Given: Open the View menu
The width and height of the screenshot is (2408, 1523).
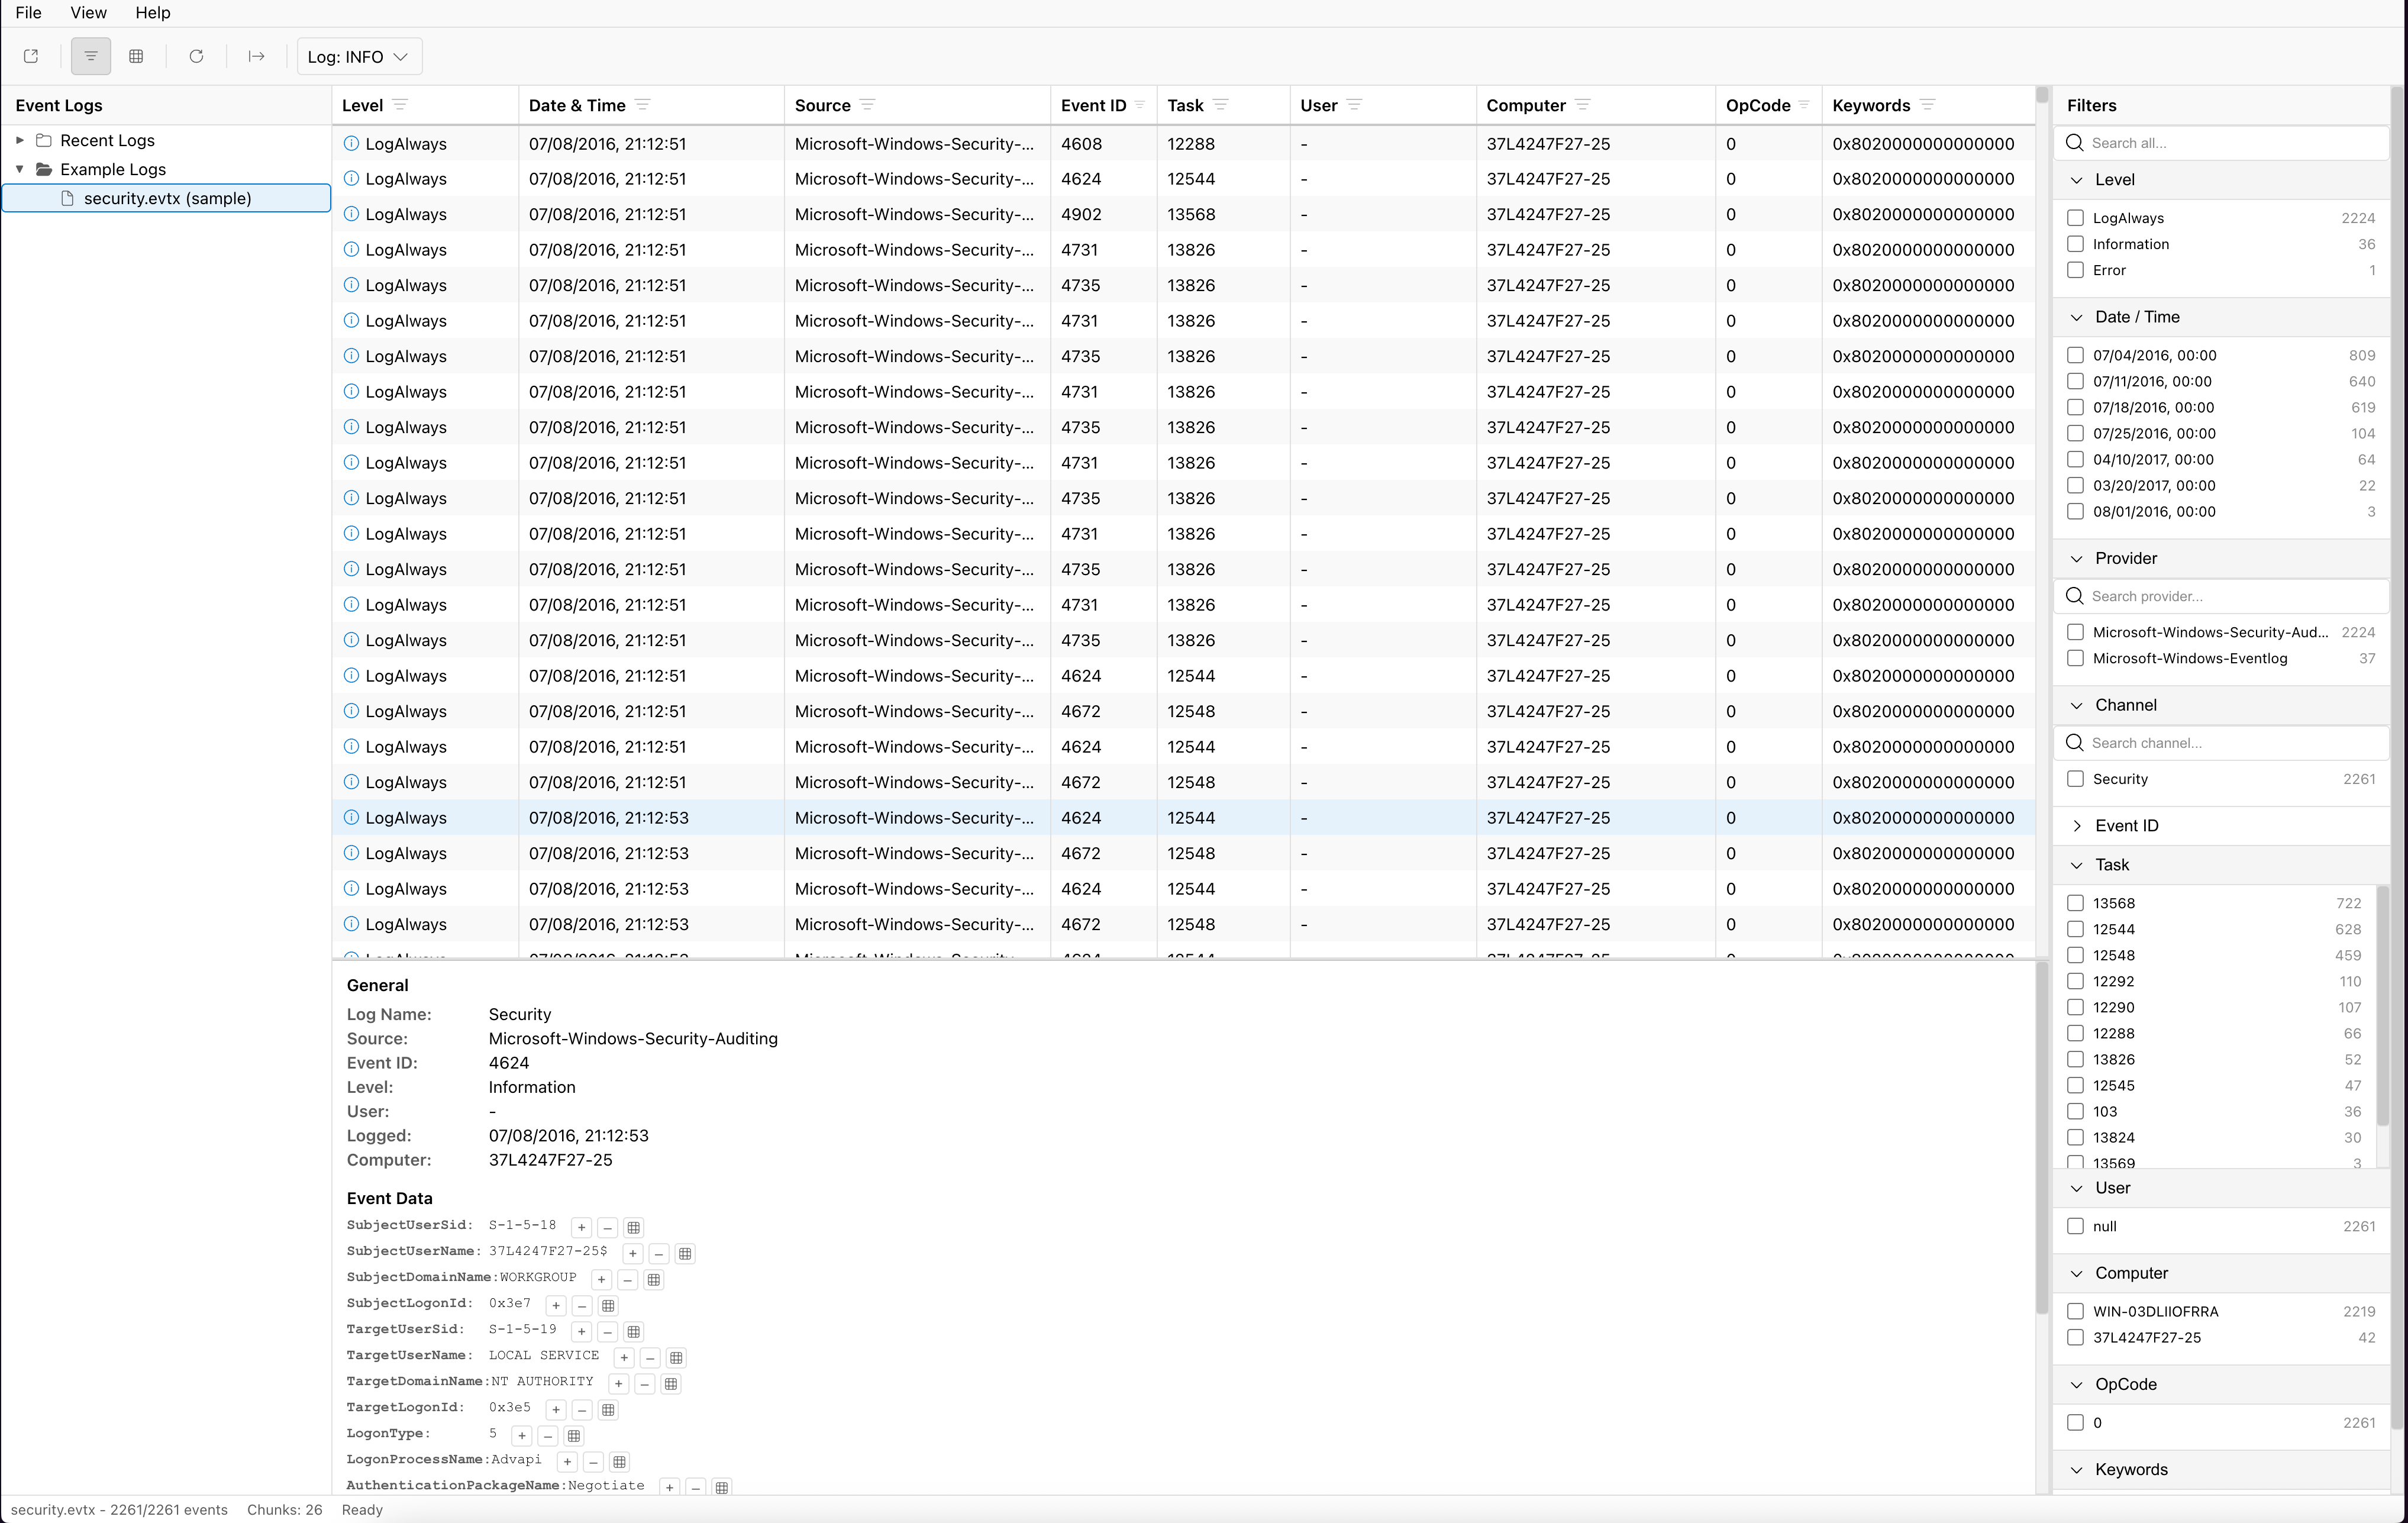Looking at the screenshot, I should [88, 13].
